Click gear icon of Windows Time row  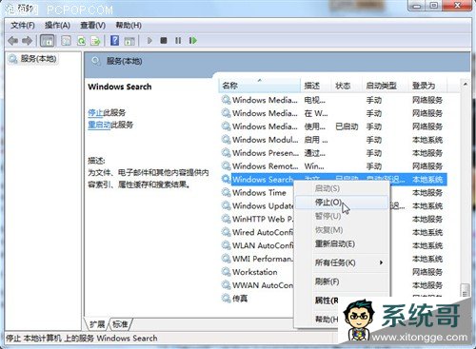226,192
